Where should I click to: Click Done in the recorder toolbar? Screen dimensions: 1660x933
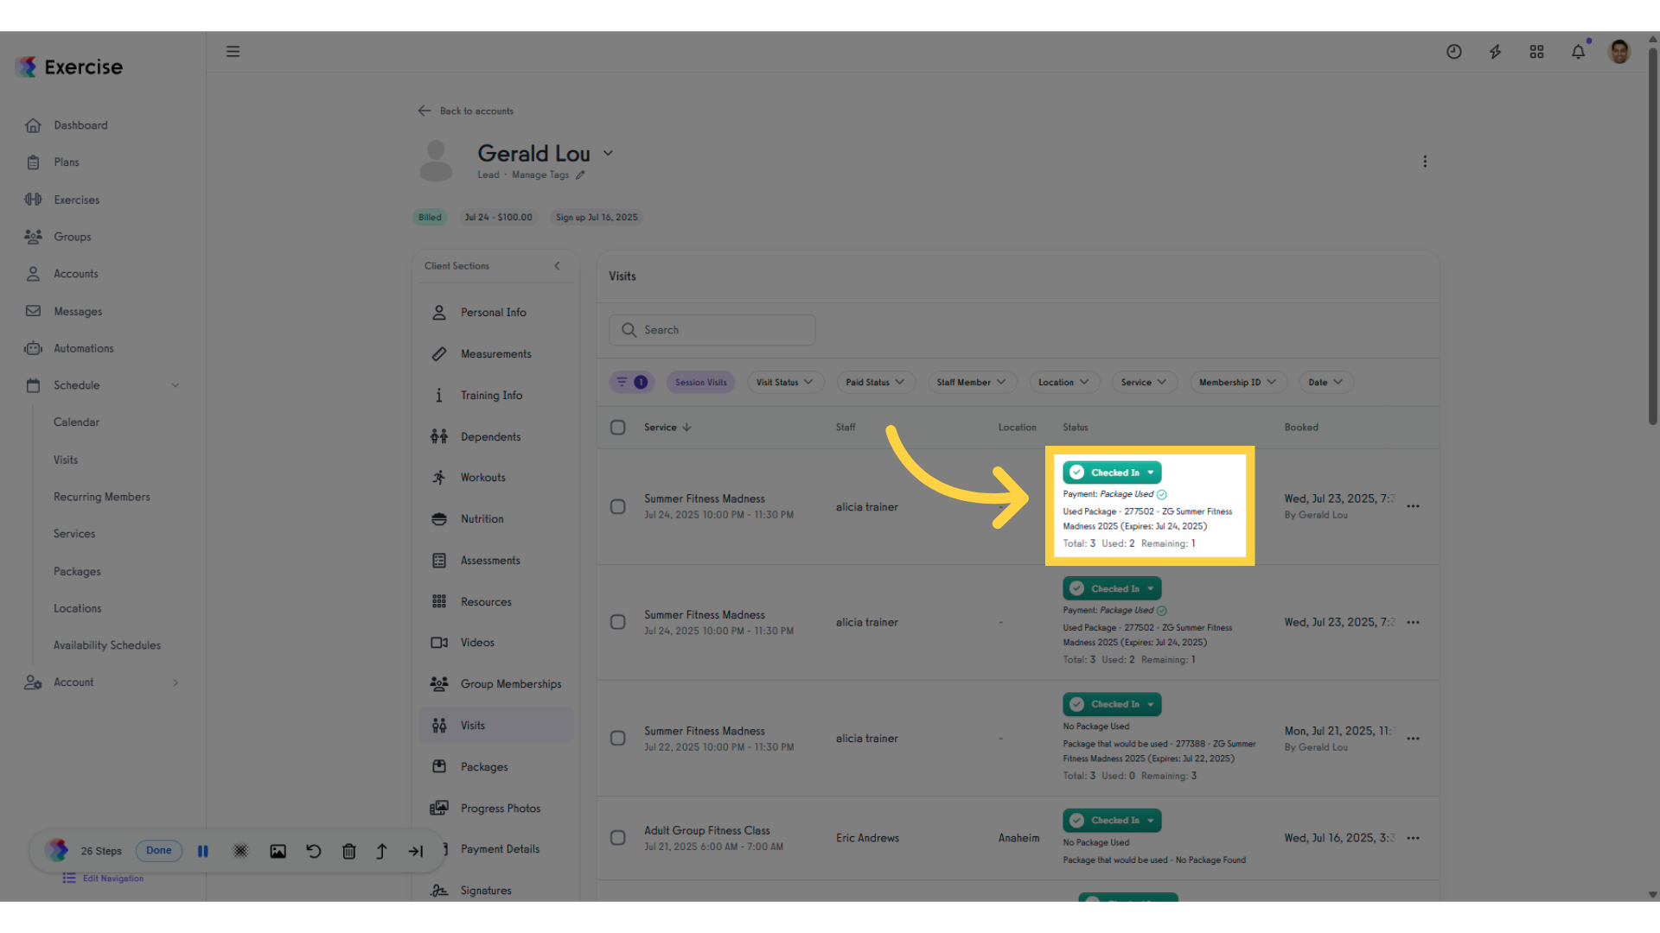tap(159, 850)
